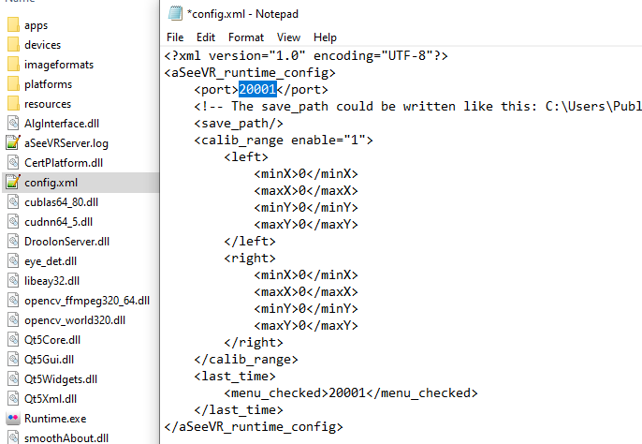Select the apps folder icon

tap(13, 25)
